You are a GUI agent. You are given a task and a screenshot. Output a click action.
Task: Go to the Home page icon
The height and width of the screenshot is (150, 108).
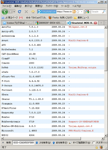click(x=33, y=12)
